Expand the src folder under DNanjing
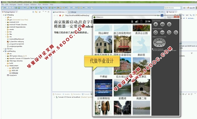The width and height of the screenshot is (197, 119). pos(6,17)
